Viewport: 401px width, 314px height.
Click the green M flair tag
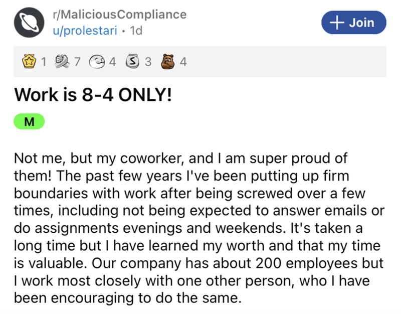30,121
